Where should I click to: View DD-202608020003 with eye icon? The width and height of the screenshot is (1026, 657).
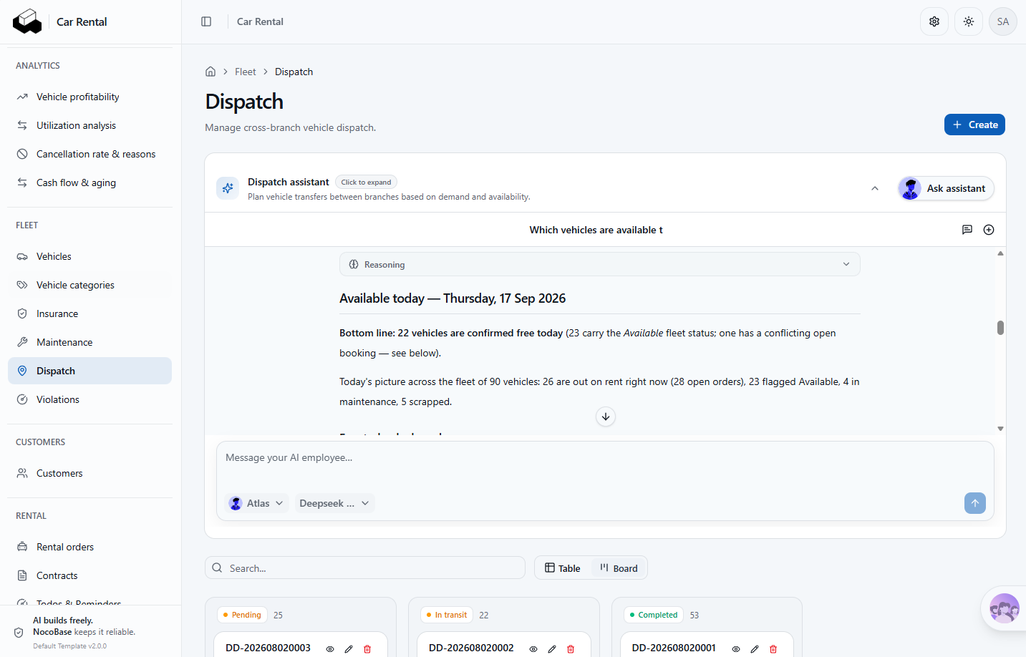pos(330,648)
